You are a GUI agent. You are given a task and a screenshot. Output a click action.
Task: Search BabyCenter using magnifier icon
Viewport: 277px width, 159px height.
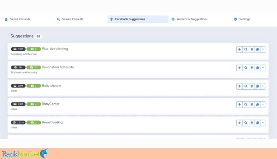click(245, 105)
